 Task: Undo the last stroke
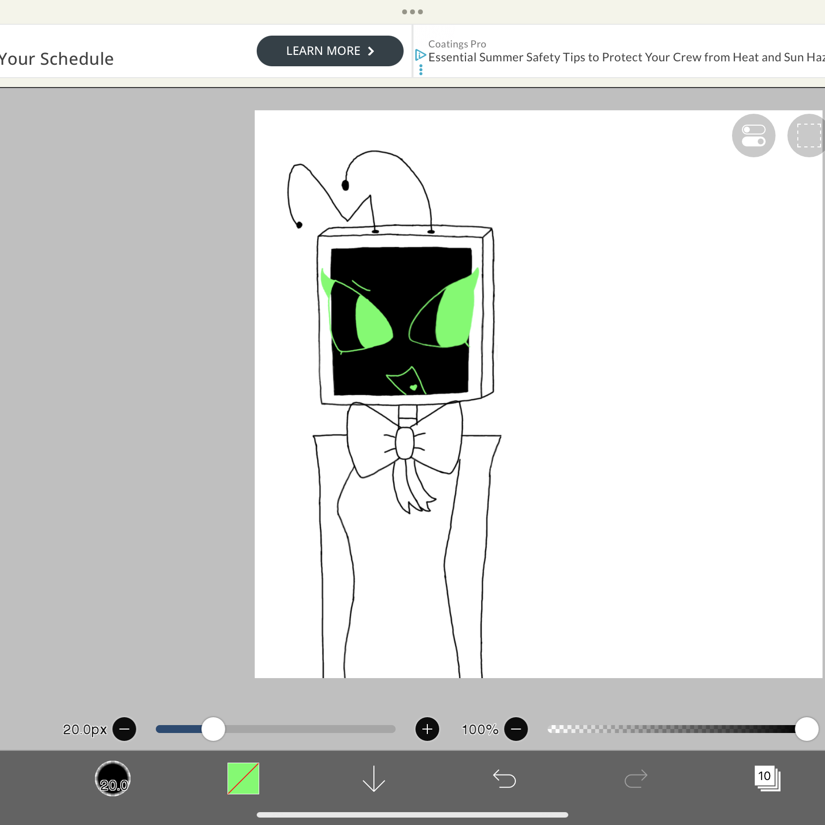504,779
